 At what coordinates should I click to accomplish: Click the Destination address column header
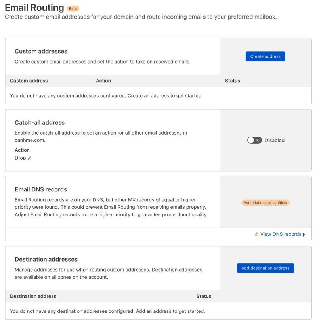33,296
